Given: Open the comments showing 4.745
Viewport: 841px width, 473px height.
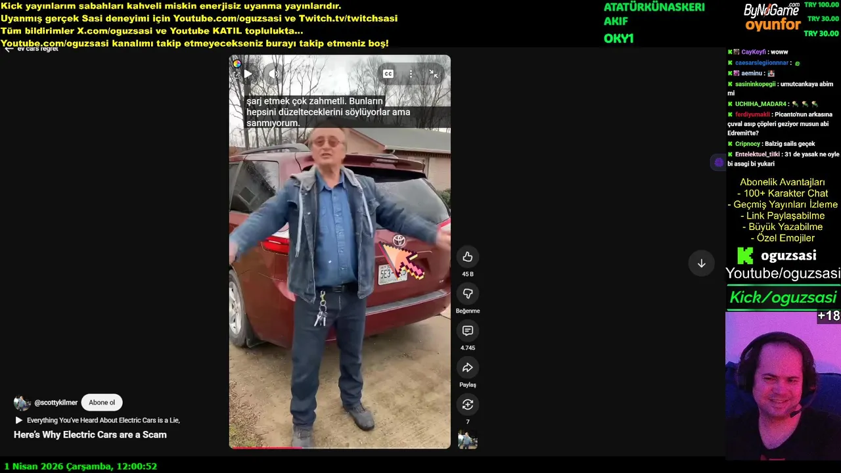Looking at the screenshot, I should click(x=468, y=330).
